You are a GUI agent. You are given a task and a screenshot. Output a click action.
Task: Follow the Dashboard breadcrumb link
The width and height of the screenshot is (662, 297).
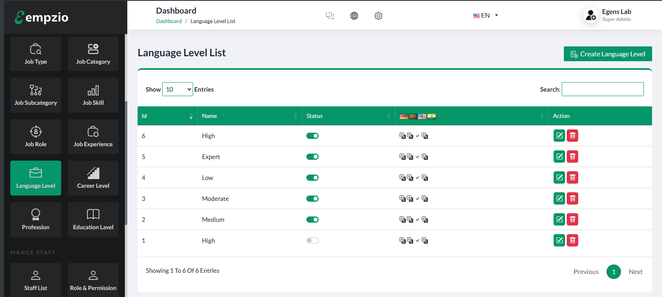coord(169,21)
